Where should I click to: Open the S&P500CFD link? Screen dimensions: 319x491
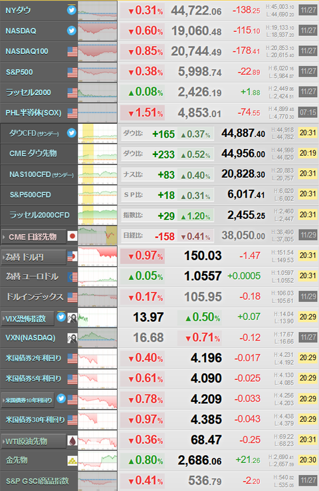[30, 195]
